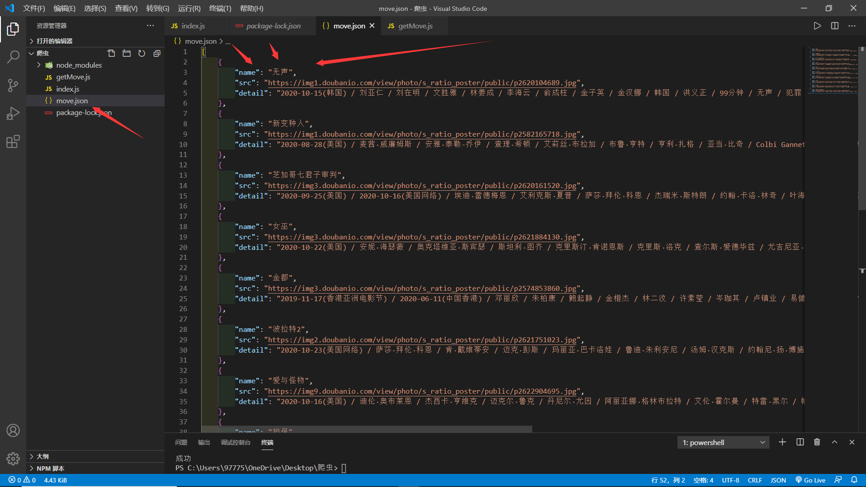Screen dimensions: 866x487
Task: Open the 文件(F) menu
Action: pyautogui.click(x=34, y=8)
